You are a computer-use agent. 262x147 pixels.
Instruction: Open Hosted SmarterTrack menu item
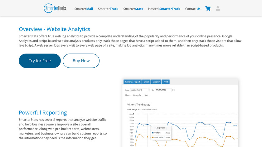(164, 9)
